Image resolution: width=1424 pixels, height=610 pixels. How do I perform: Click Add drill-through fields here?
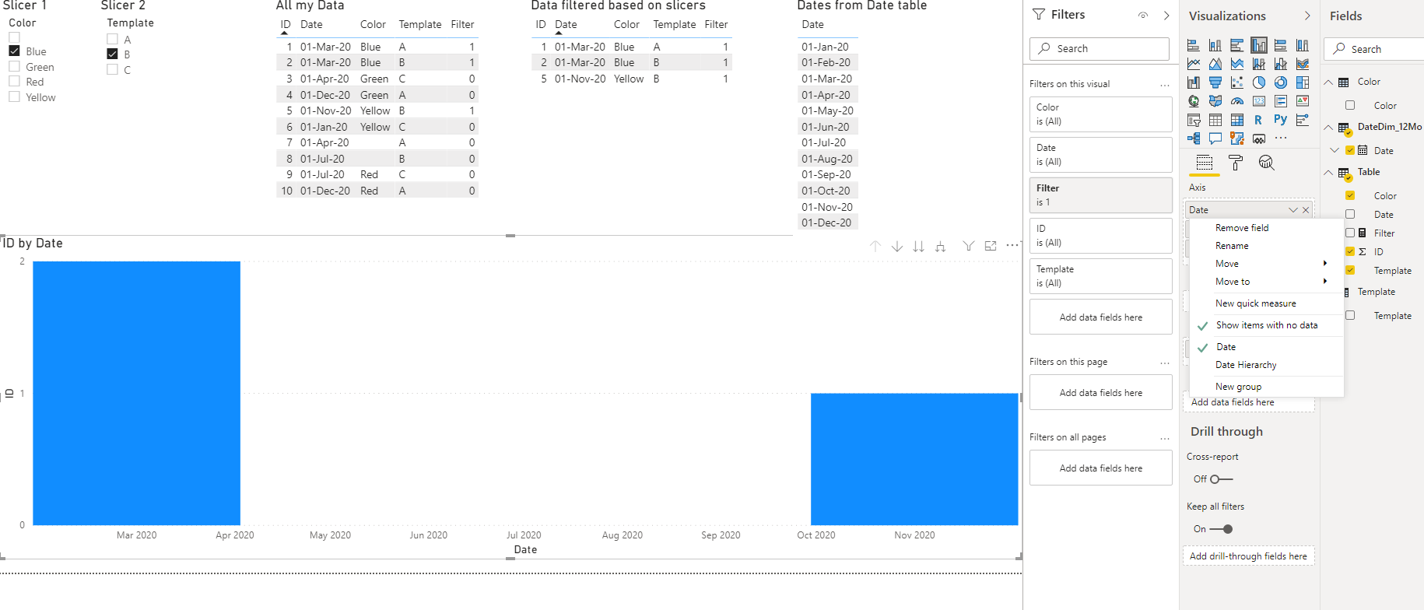(1248, 556)
